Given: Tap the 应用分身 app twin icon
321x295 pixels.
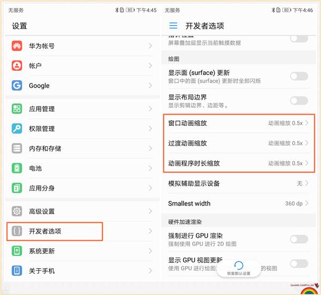Looking at the screenshot, I should pos(17,188).
